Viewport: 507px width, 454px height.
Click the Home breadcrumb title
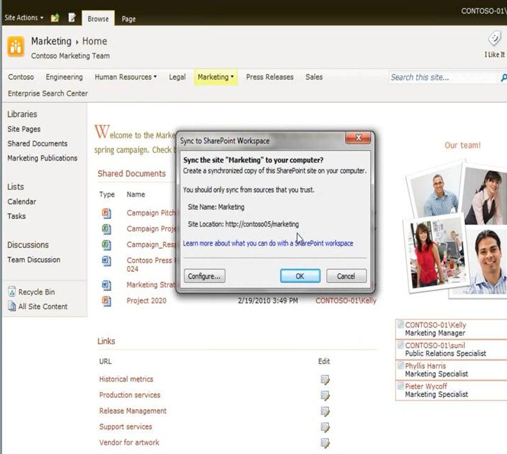click(x=94, y=41)
